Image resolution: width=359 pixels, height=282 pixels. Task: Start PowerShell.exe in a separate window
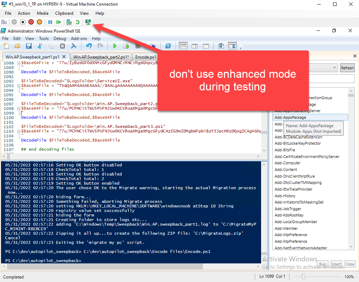168,46
